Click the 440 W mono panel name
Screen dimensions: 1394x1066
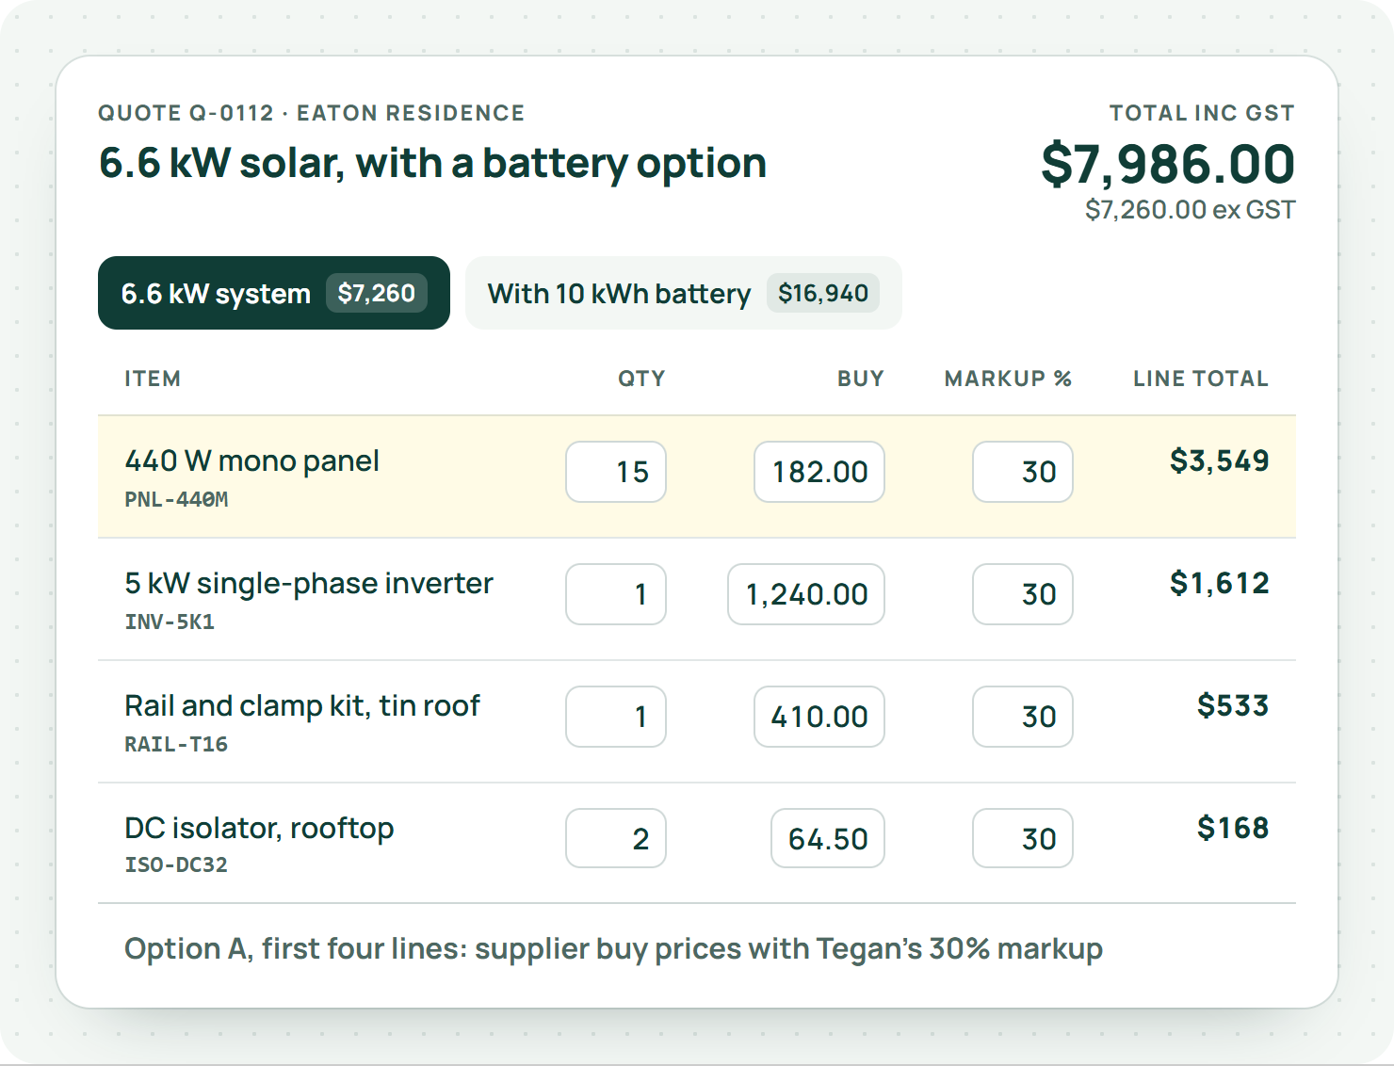coord(251,460)
